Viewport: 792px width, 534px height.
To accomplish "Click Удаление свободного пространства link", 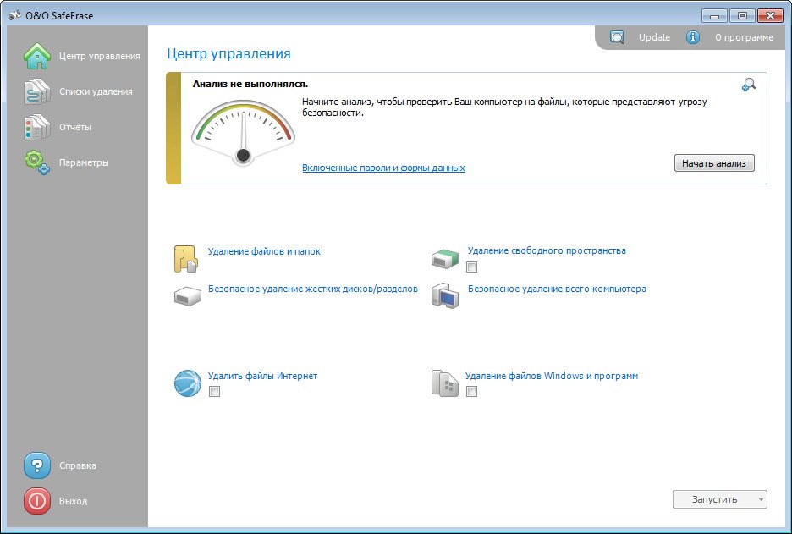I will (x=547, y=250).
